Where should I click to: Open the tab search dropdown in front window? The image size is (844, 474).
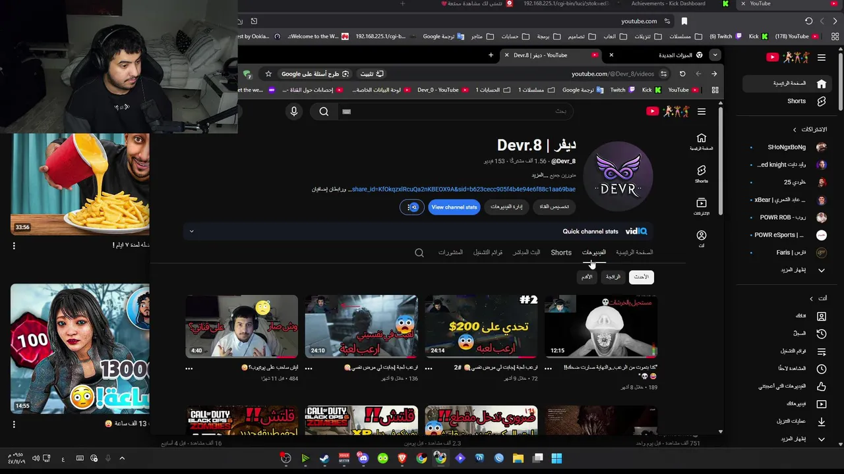(x=715, y=55)
